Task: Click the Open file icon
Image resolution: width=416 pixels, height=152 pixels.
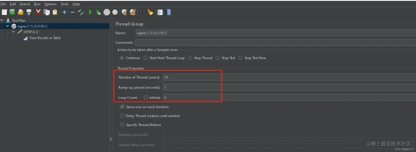Action: tap(21, 12)
